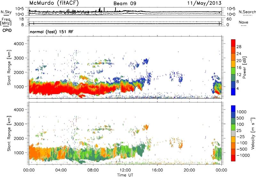The width and height of the screenshot is (256, 177).
Task: Select the CPID row label
Action: click(7, 30)
